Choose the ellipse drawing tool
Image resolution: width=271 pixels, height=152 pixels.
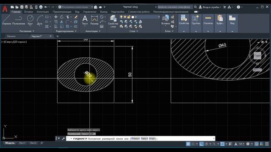(47, 22)
